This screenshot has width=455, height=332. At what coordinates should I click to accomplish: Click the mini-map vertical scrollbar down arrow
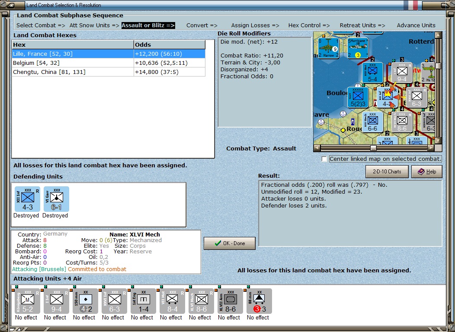438,140
